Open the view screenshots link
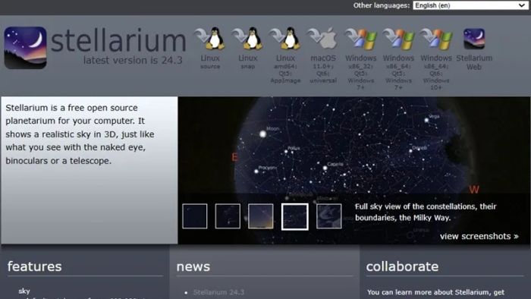Viewport: 531px width, 299px height. (x=479, y=236)
